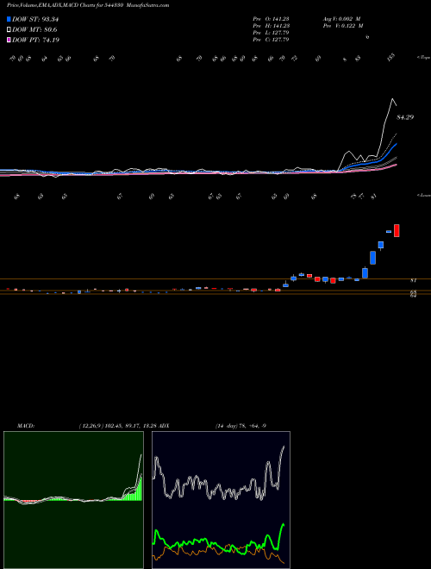Click the blue DOW ST legend swatch

9,19
